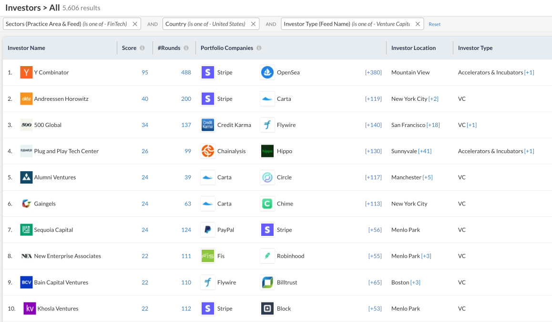Expand +18 more 500 Global locations

[x=433, y=125]
